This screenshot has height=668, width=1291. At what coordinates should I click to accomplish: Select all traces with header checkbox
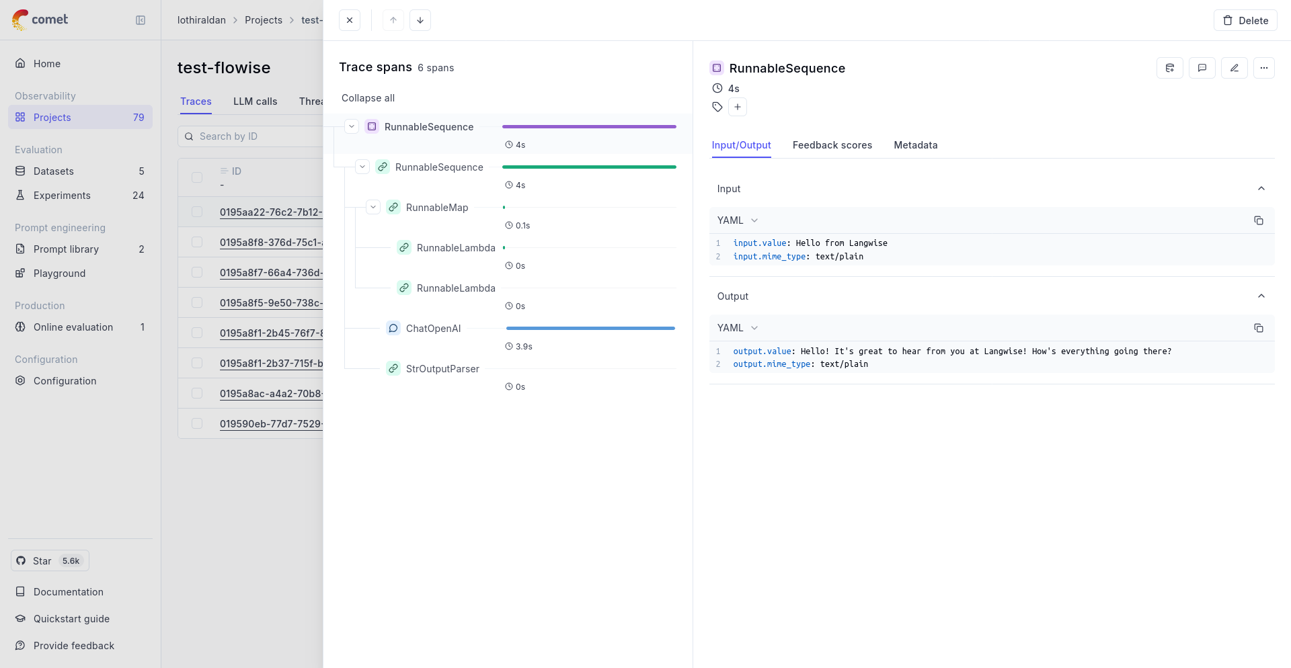197,177
